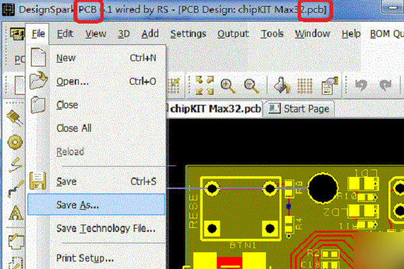Click the Close folder icon in menu
The image size is (404, 269).
(x=38, y=104)
